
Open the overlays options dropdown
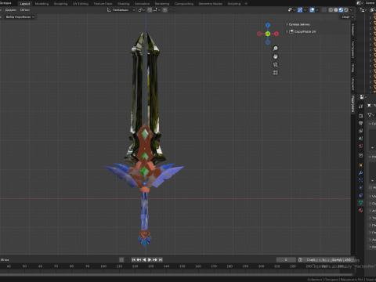tap(317, 10)
